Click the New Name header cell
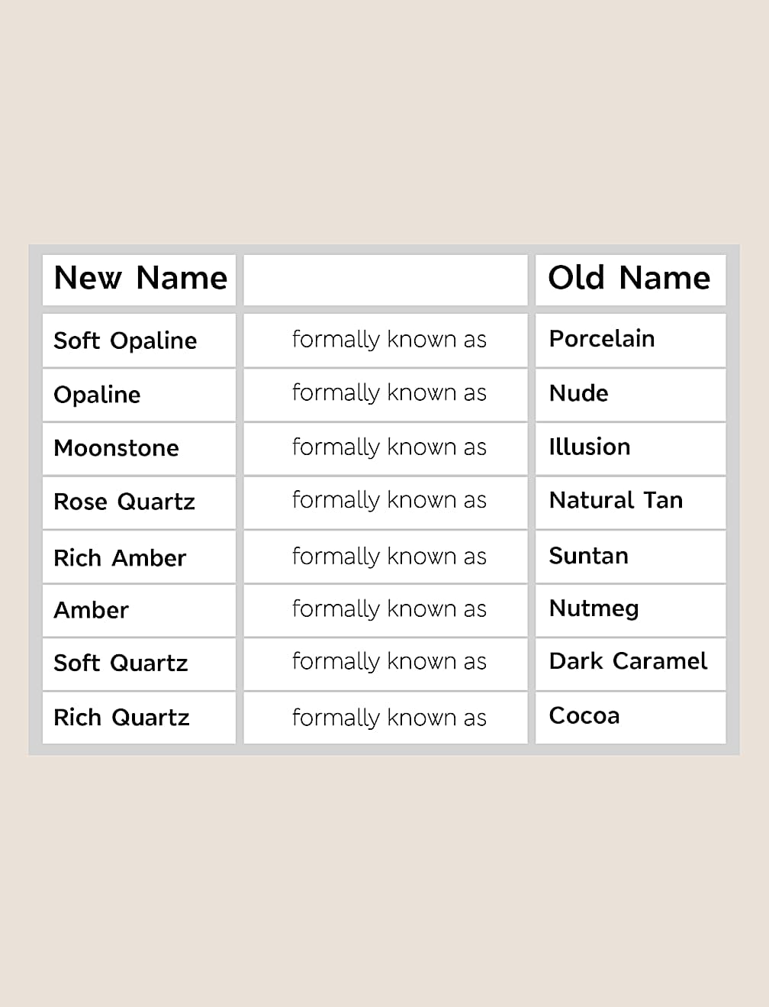 [140, 279]
